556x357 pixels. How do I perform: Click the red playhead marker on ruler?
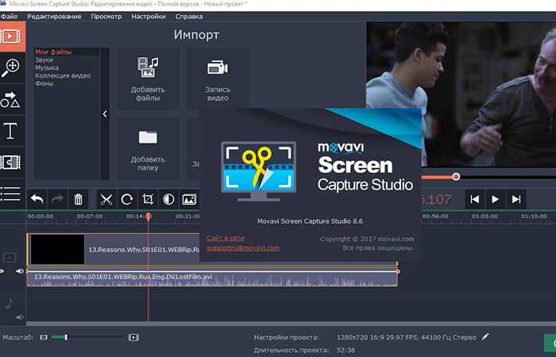click(149, 216)
